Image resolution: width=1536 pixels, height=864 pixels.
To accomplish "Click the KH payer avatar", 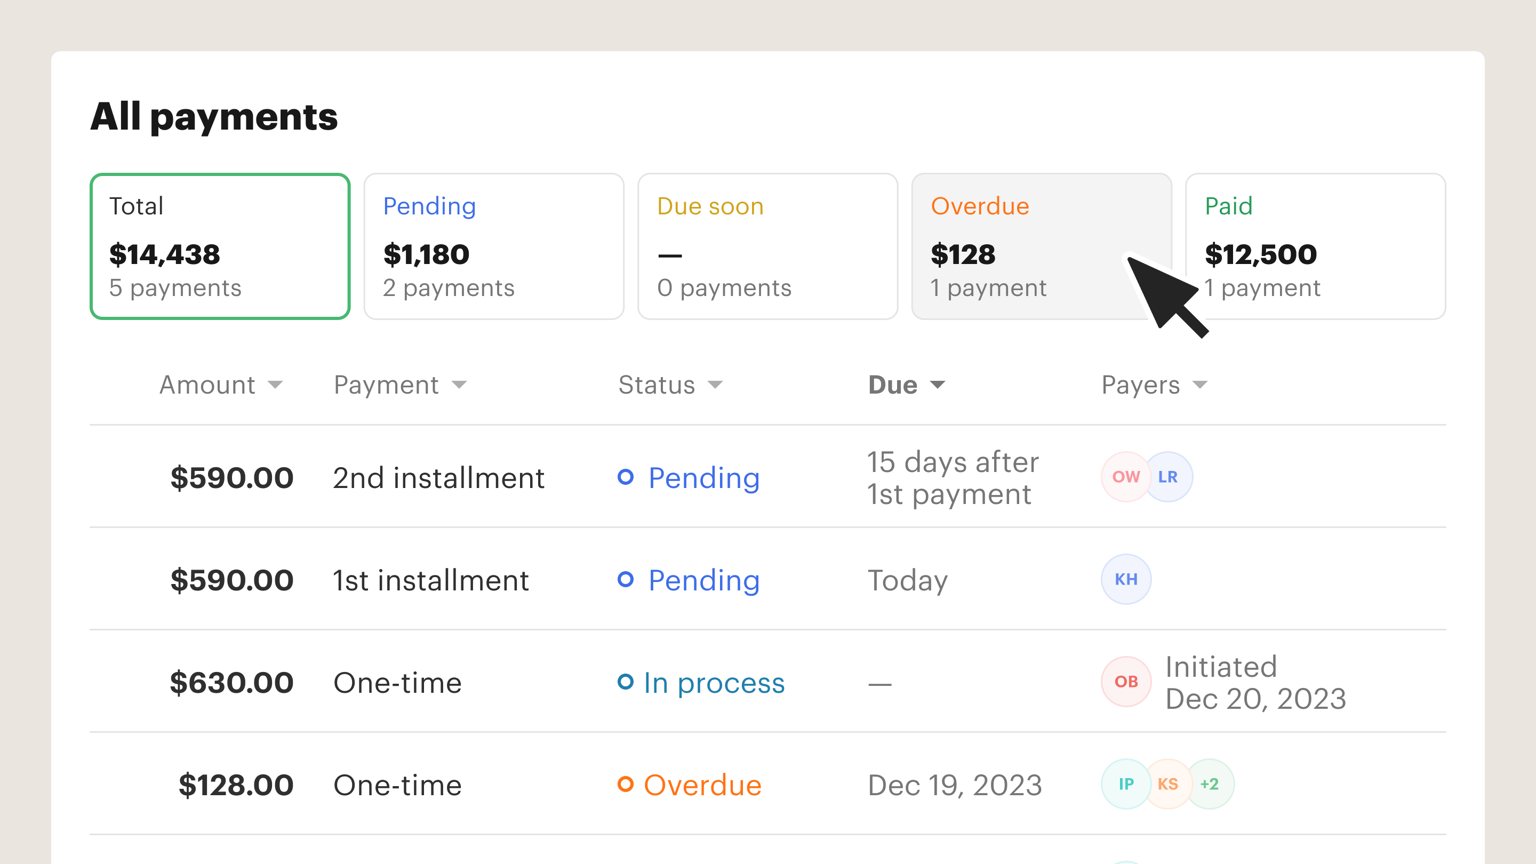I will [1126, 579].
